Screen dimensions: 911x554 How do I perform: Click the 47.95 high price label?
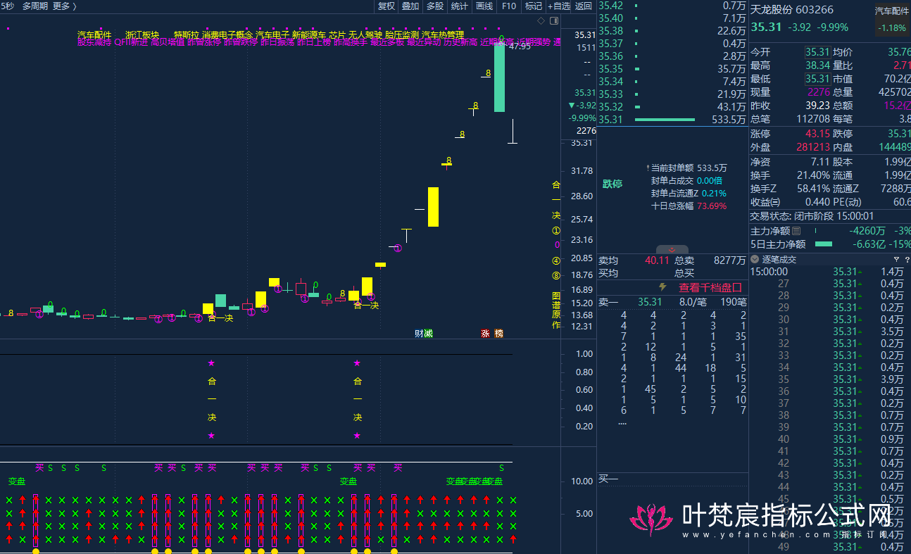click(x=520, y=46)
